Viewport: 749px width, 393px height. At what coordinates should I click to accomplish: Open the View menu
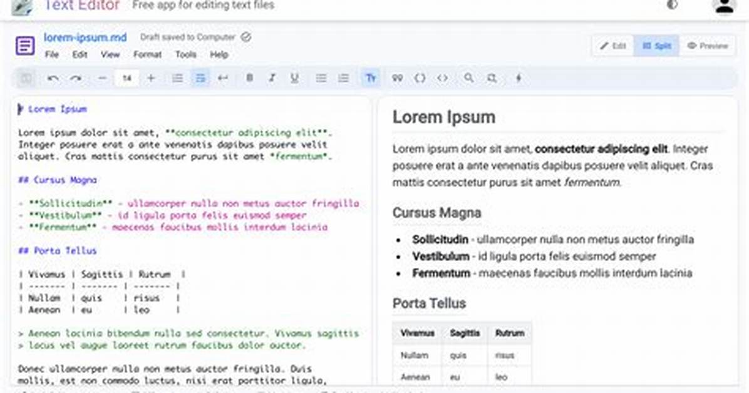pos(110,55)
